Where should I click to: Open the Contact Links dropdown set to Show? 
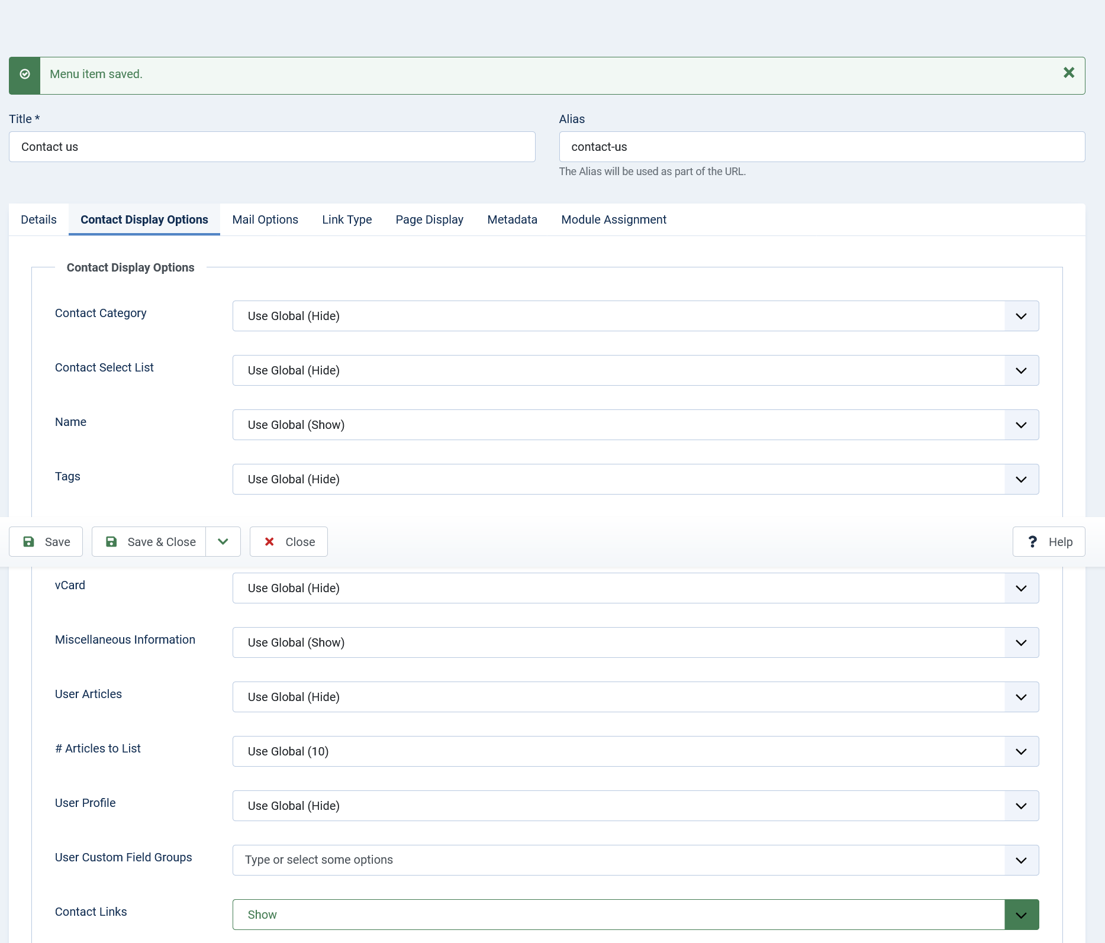tap(635, 915)
